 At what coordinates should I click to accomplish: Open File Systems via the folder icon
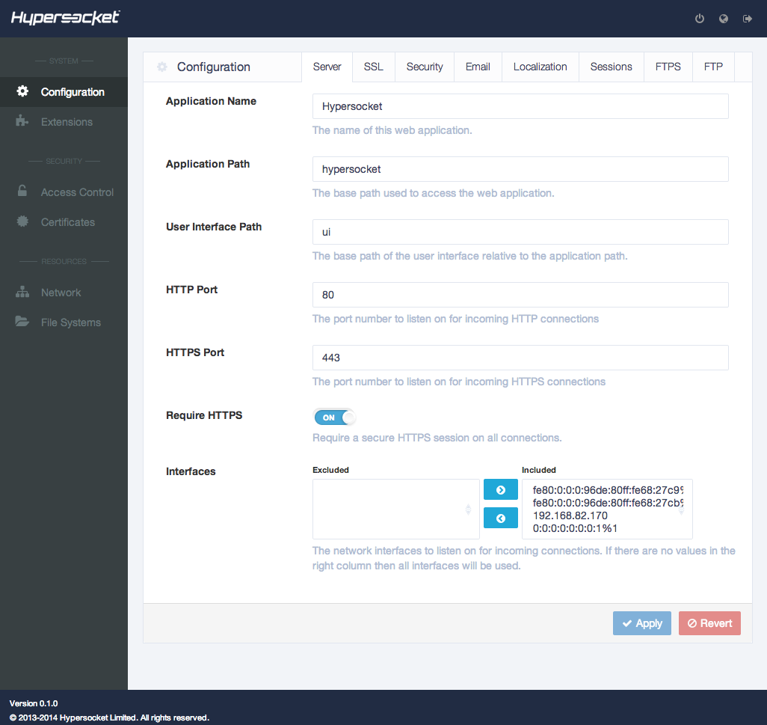[22, 321]
